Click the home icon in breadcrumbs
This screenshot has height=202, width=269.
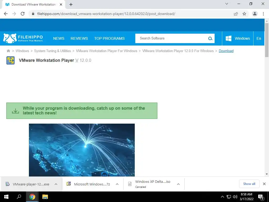pos(8,51)
